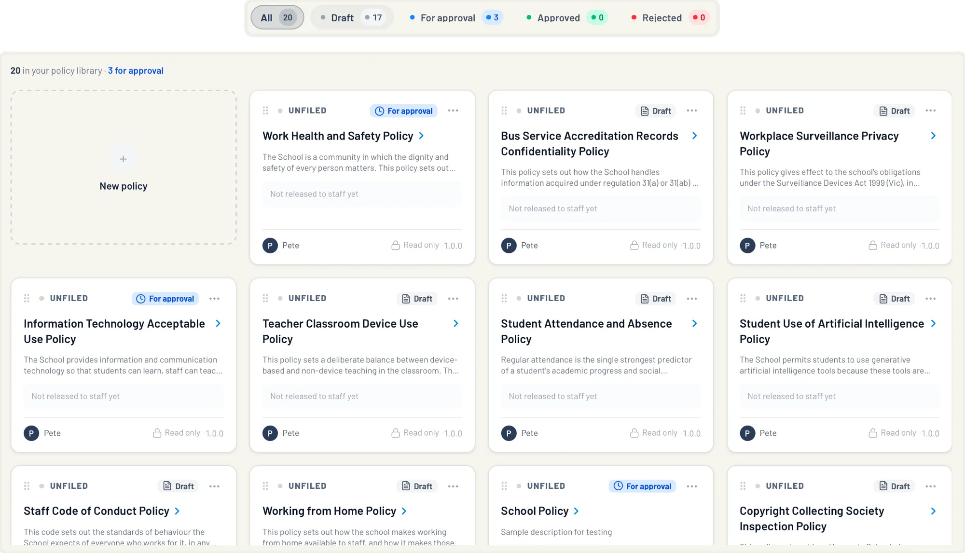Open more options on Teacher Classroom Device Use card
965x553 pixels.
[x=453, y=299]
